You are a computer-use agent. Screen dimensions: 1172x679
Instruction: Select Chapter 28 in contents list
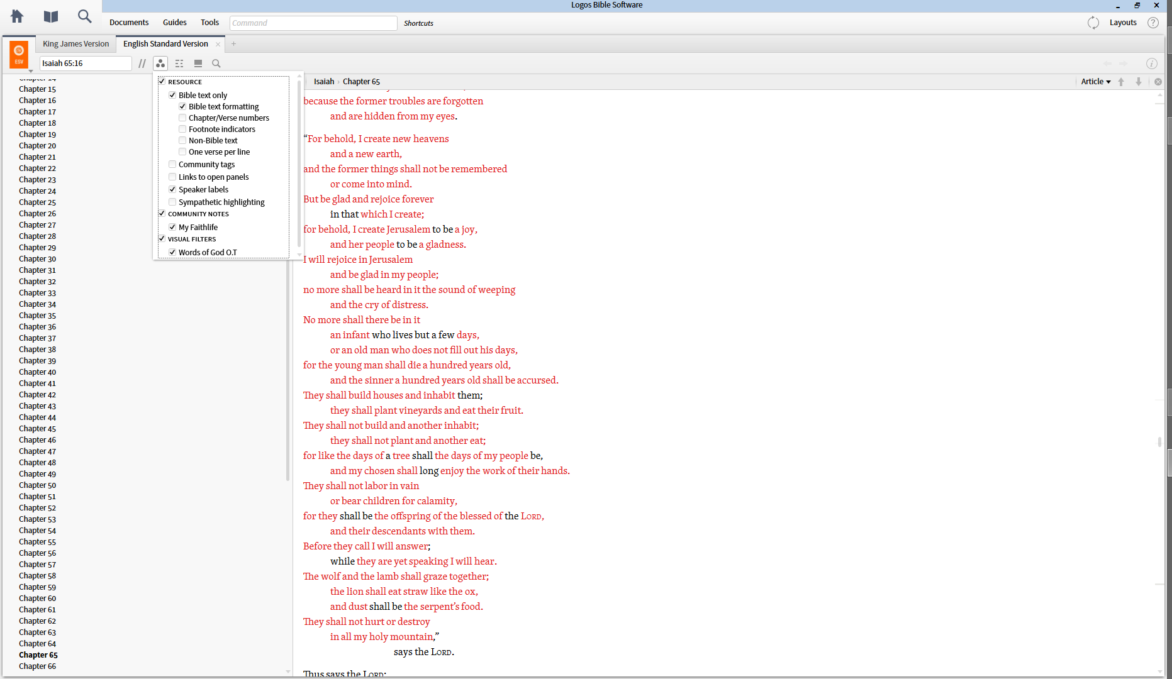37,236
